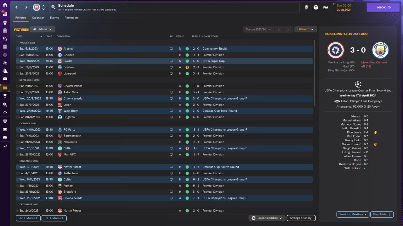Open the Squad shirt icon in sidebar
The height and width of the screenshot is (226, 403).
point(5,23)
